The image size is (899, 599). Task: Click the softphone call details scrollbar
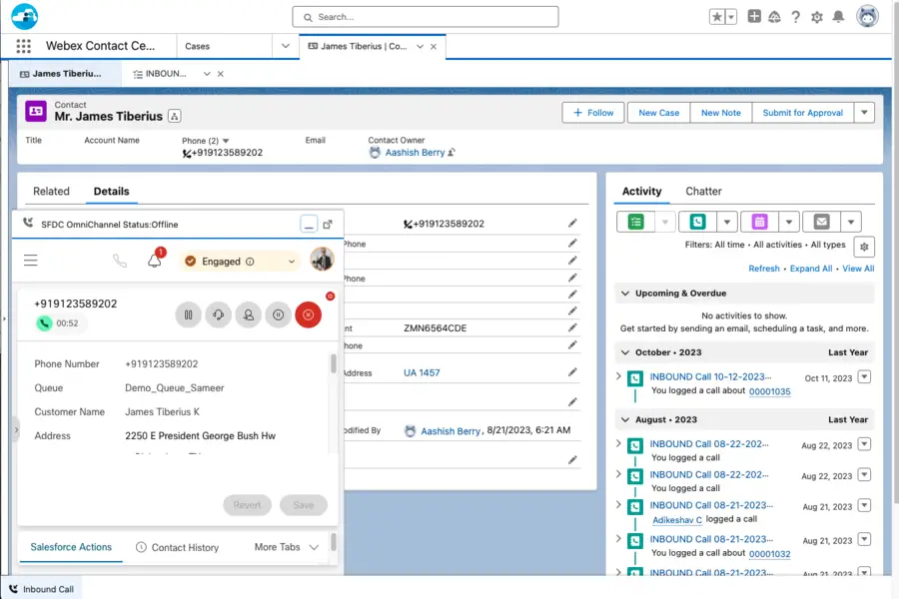333,364
